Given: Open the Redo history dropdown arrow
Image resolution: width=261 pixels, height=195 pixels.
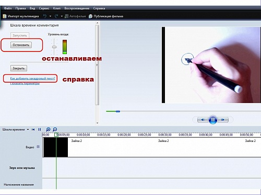Looking at the screenshot, I should [62, 16].
